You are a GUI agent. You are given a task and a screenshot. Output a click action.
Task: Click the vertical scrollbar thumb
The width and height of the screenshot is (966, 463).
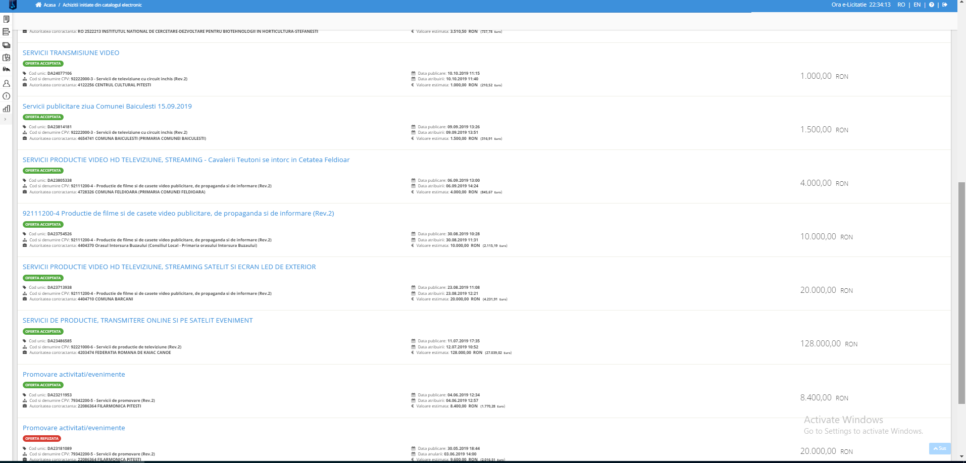(x=961, y=293)
